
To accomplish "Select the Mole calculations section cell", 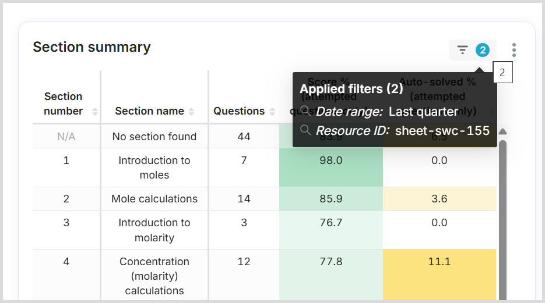I will (x=154, y=199).
